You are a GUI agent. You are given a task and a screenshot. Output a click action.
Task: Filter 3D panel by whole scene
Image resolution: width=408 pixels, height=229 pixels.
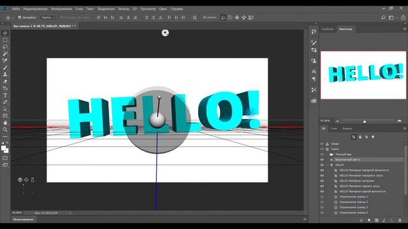click(354, 137)
